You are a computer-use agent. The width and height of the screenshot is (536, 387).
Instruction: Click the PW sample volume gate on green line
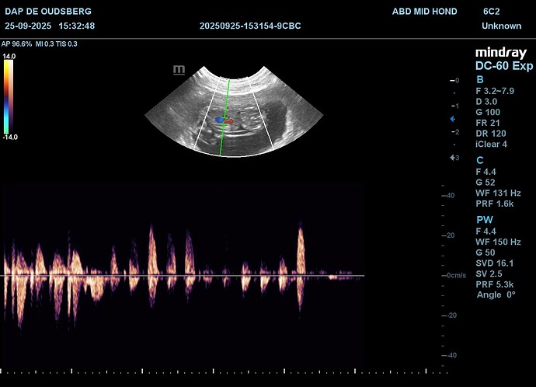224,121
